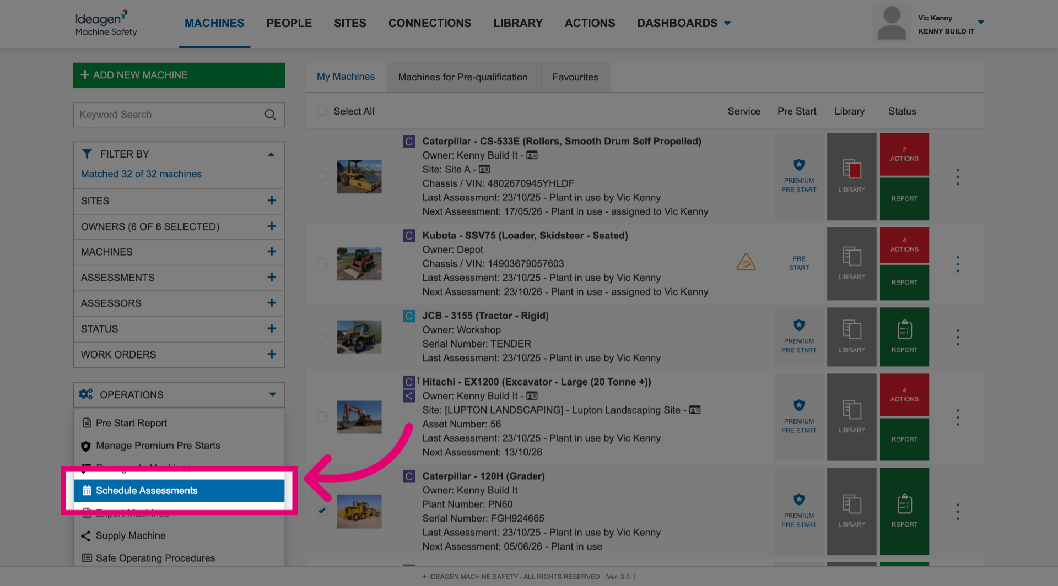Image resolution: width=1058 pixels, height=586 pixels.
Task: Select the Hitachi EX1200 checkbox
Action: pos(322,417)
